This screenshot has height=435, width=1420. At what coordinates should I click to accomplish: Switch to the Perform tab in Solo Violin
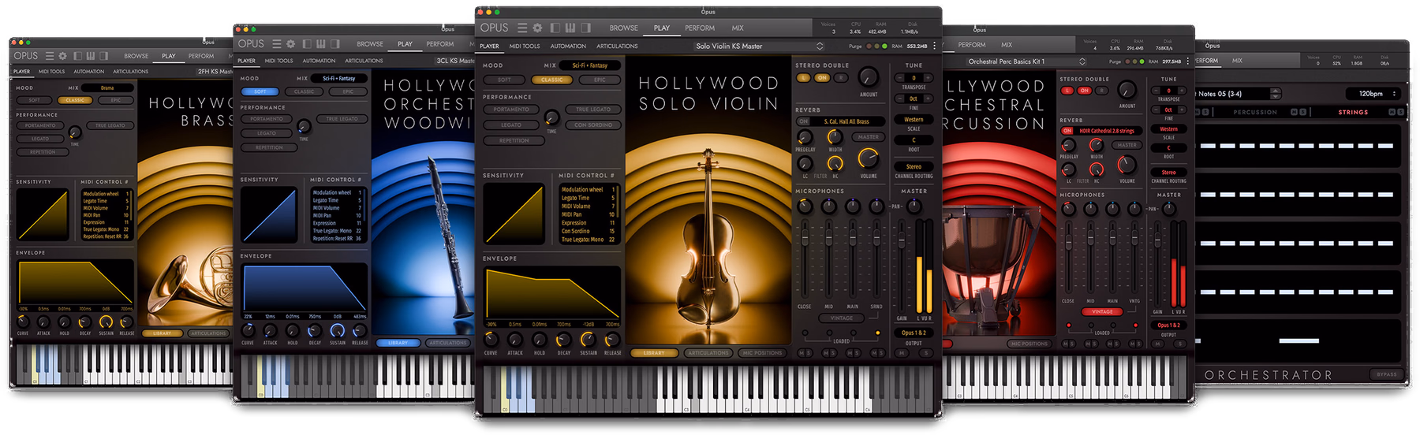click(700, 28)
